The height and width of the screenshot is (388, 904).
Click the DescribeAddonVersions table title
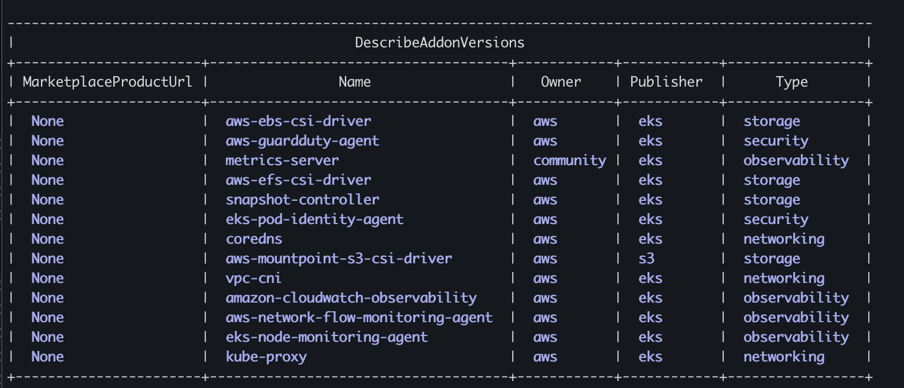(x=440, y=43)
